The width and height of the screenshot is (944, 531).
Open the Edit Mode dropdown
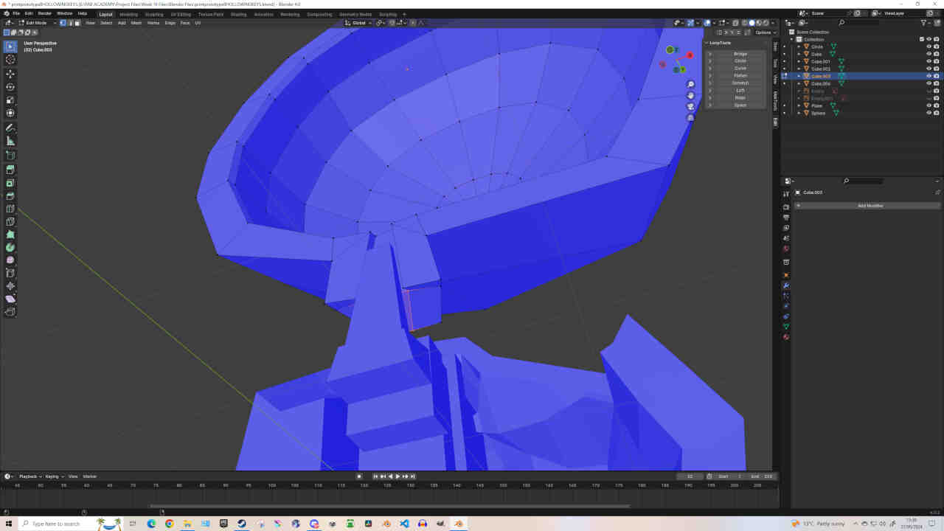36,23
